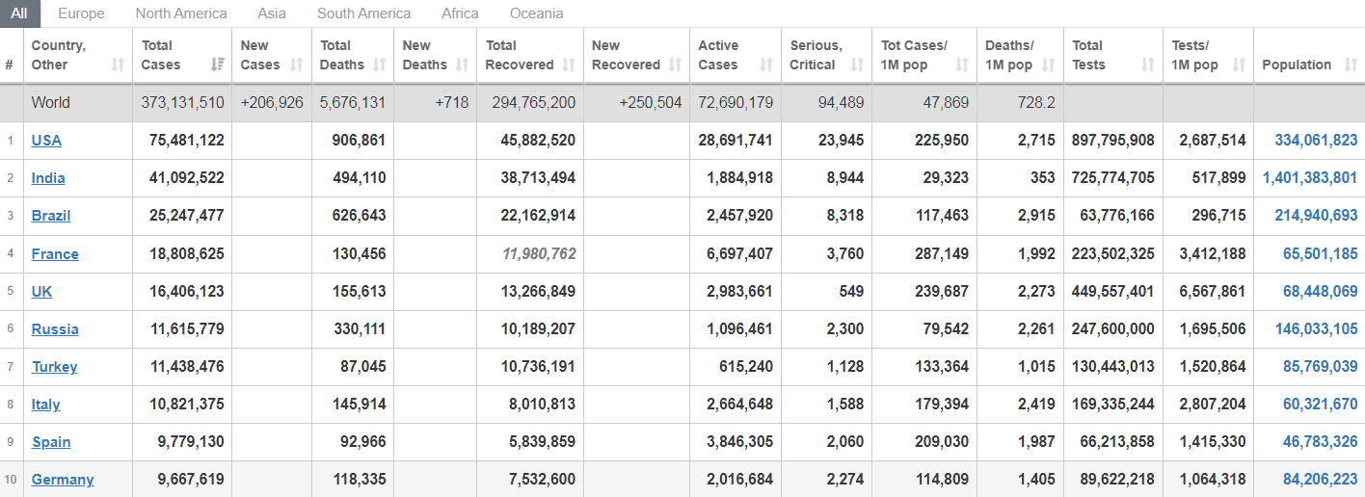This screenshot has height=497, width=1365.
Task: Open the Turkey country link
Action: (54, 367)
